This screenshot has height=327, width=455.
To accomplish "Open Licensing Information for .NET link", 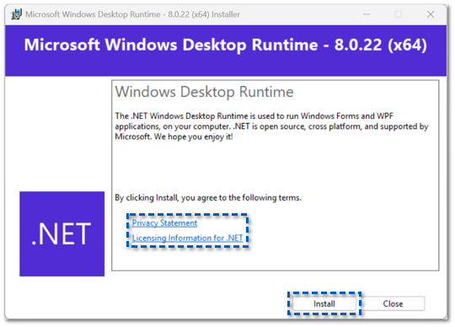I will pyautogui.click(x=187, y=238).
